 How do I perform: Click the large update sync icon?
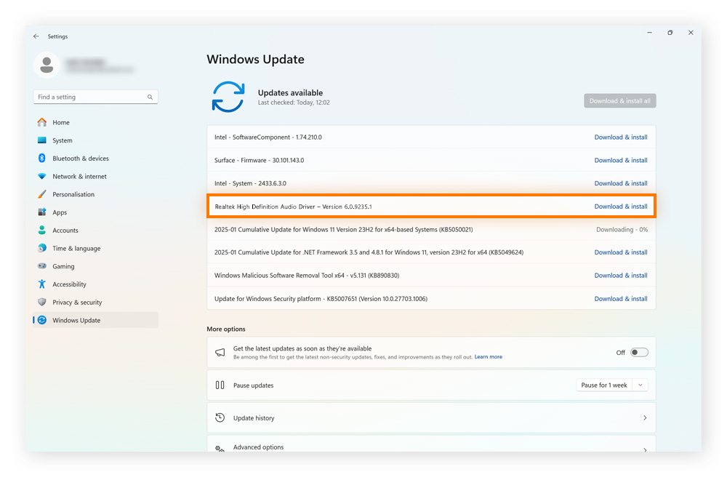click(x=228, y=97)
